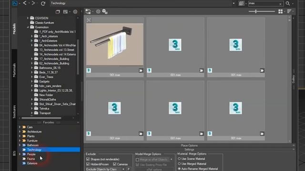Open the Materials vertical tab
The height and width of the screenshot is (171, 305).
pyautogui.click(x=14, y=70)
